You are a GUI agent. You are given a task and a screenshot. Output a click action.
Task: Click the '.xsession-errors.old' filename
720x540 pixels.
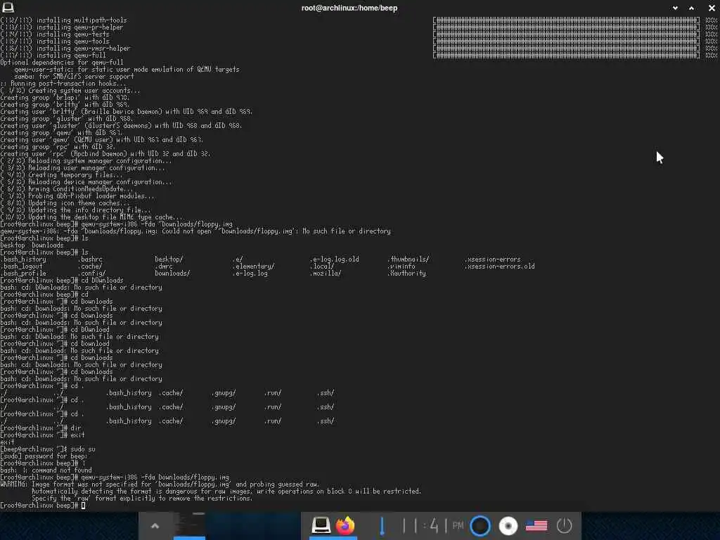tap(500, 266)
